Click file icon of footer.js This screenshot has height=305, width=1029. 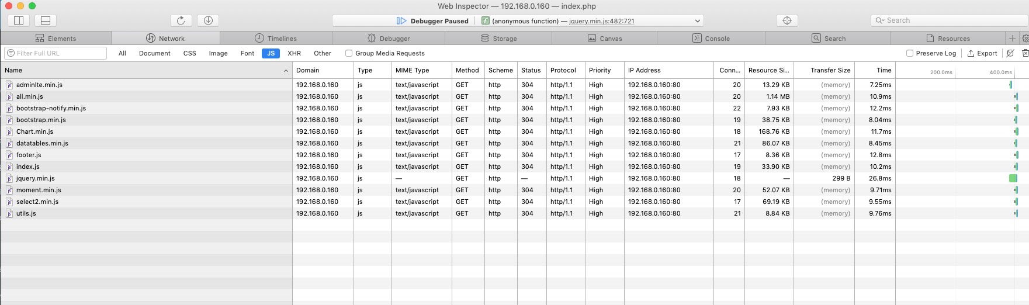(9, 155)
